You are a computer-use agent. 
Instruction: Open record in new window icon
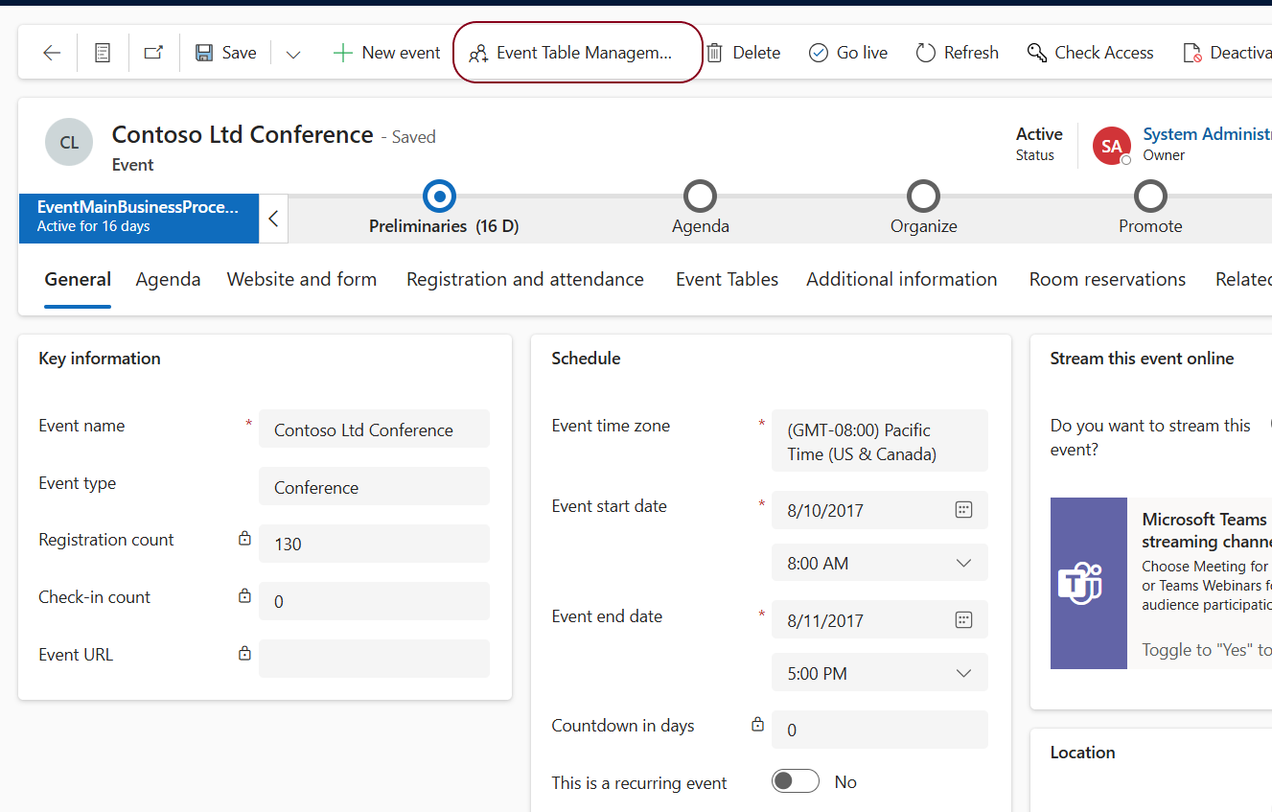[153, 53]
